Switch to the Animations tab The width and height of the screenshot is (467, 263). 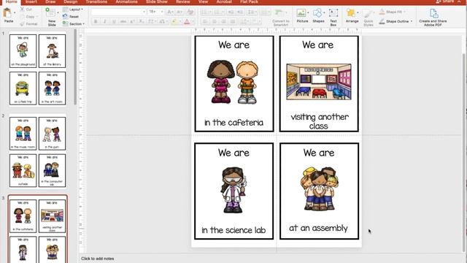[x=126, y=1]
